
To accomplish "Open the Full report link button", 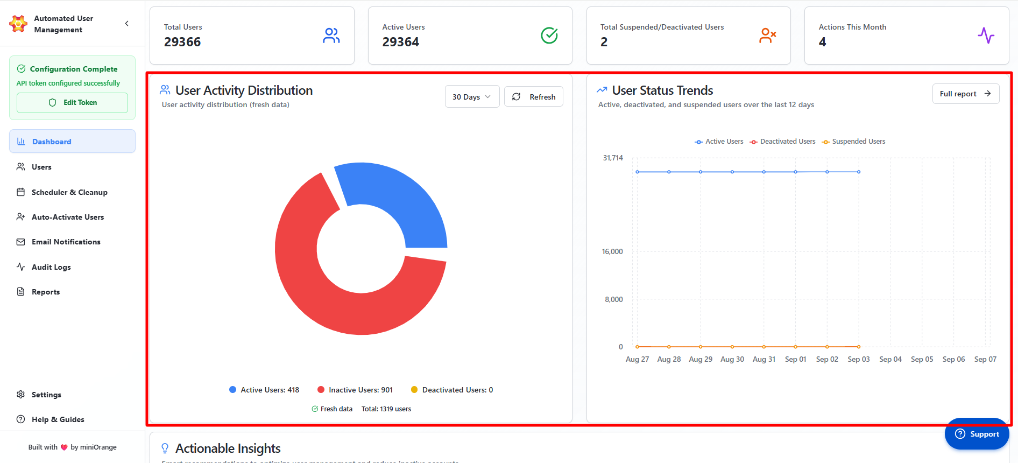I will point(966,94).
